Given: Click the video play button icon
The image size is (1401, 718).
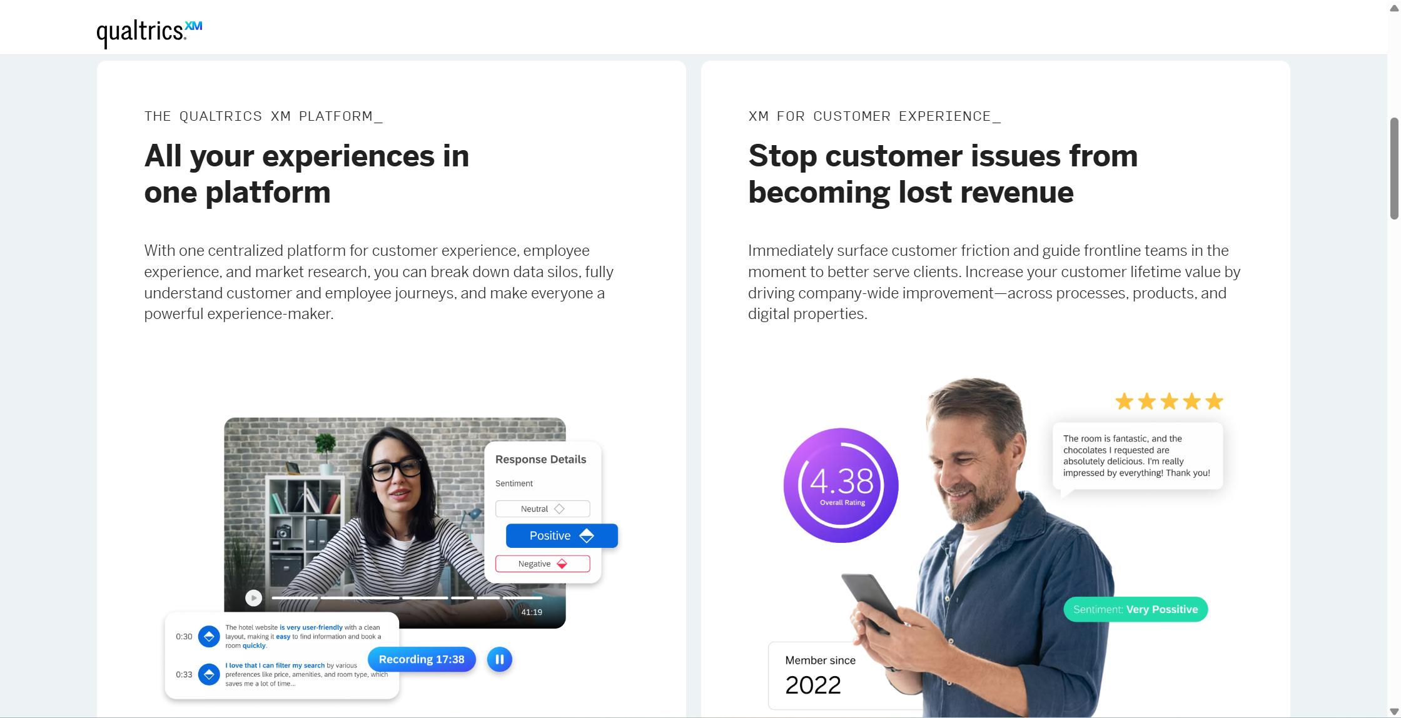Looking at the screenshot, I should click(x=253, y=598).
